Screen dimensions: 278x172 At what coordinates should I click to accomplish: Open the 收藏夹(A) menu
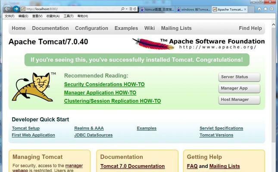(53, 16)
